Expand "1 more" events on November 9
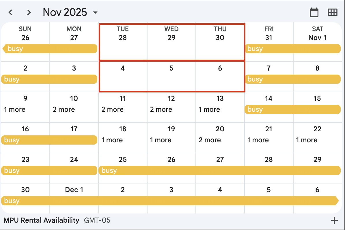The height and width of the screenshot is (231, 345). click(15, 109)
